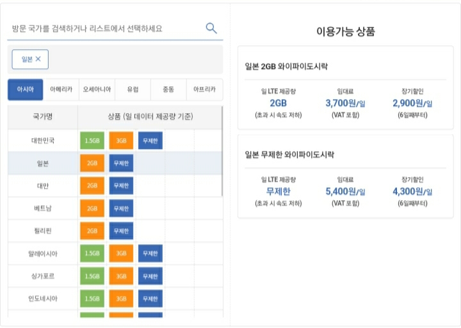The width and height of the screenshot is (461, 328).
Task: Choose 대한민국 무제한 product
Action: 150,141
